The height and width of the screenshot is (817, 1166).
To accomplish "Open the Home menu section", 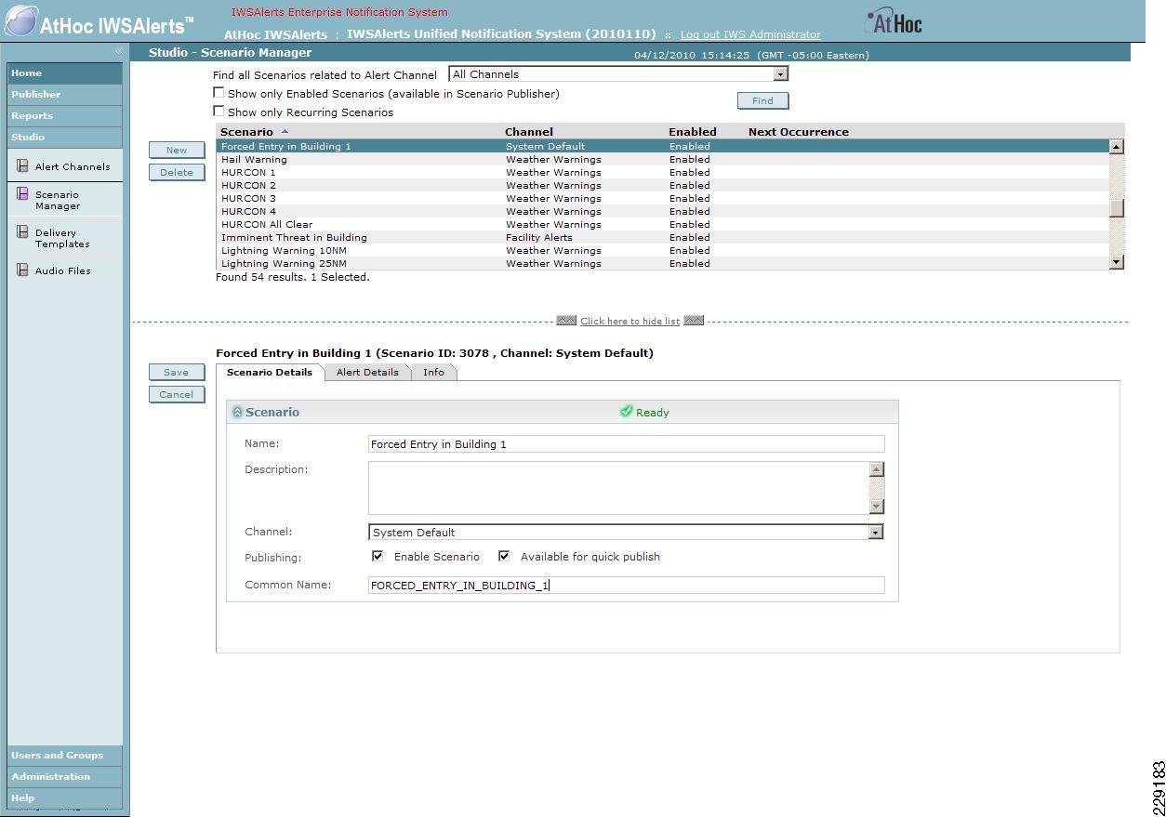I will pos(65,72).
